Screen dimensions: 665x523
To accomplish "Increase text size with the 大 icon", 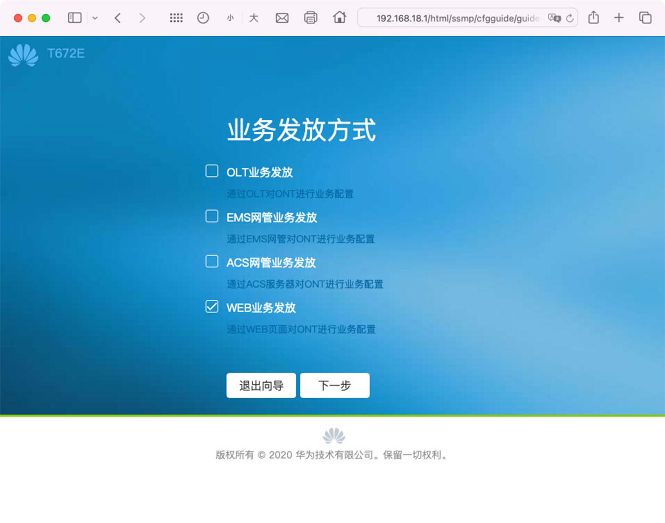I will pyautogui.click(x=254, y=18).
